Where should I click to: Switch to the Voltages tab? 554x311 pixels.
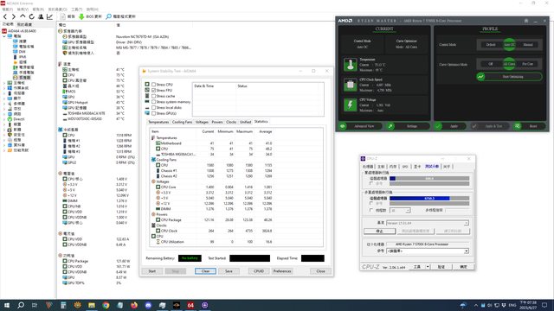202,122
